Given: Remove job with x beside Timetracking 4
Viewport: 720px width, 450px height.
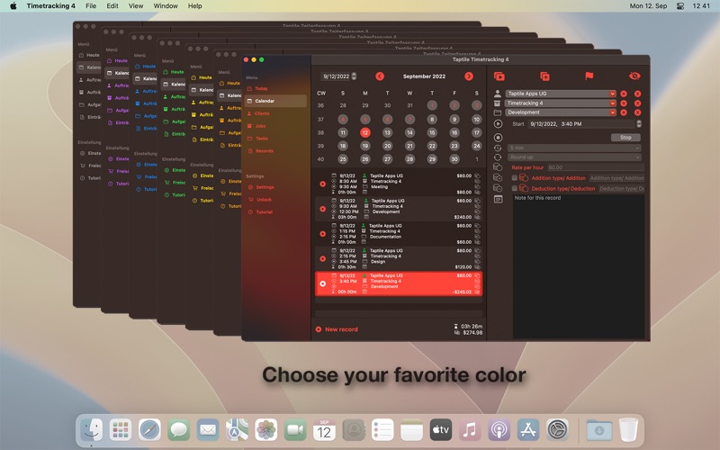Looking at the screenshot, I should pyautogui.click(x=637, y=103).
